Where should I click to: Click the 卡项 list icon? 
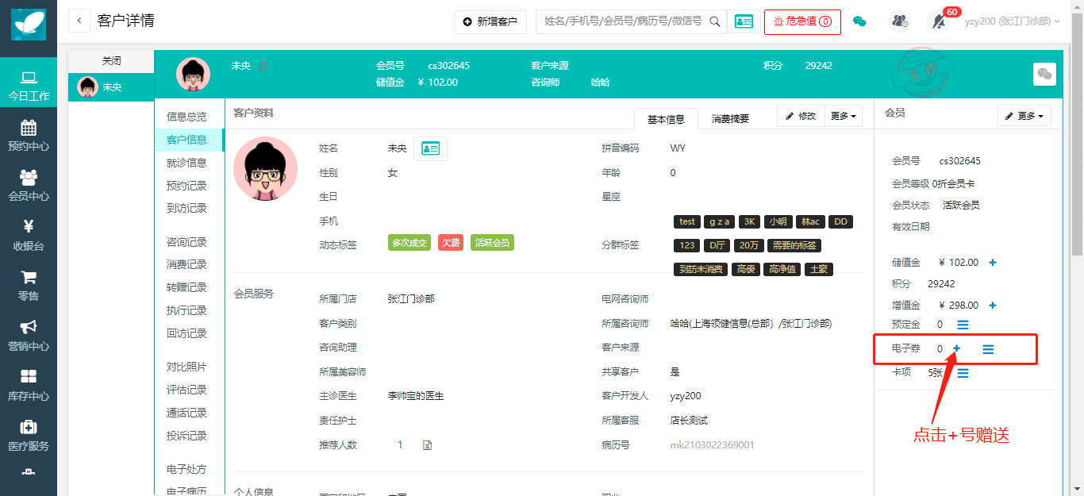coord(963,373)
